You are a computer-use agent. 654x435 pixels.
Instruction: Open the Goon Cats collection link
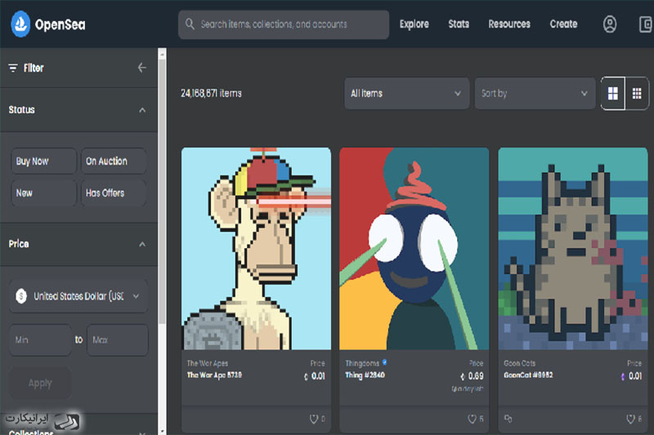(519, 363)
